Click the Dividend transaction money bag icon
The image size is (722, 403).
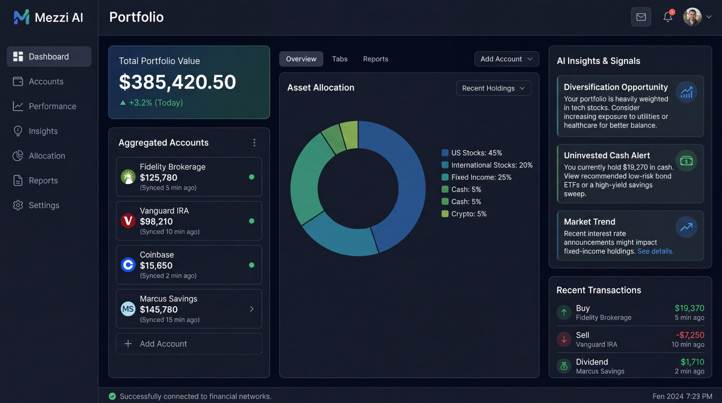pos(564,366)
